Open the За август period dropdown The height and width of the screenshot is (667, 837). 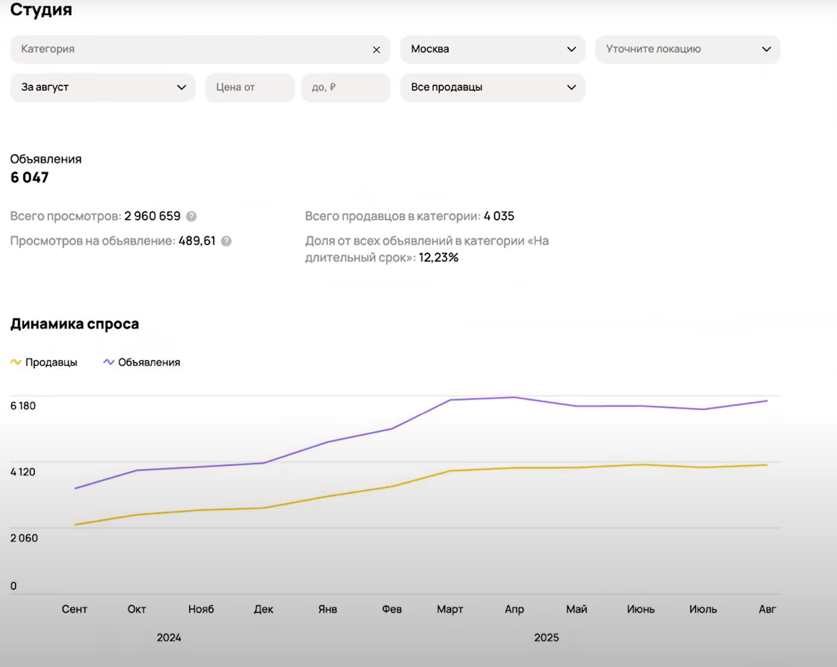pyautogui.click(x=103, y=87)
